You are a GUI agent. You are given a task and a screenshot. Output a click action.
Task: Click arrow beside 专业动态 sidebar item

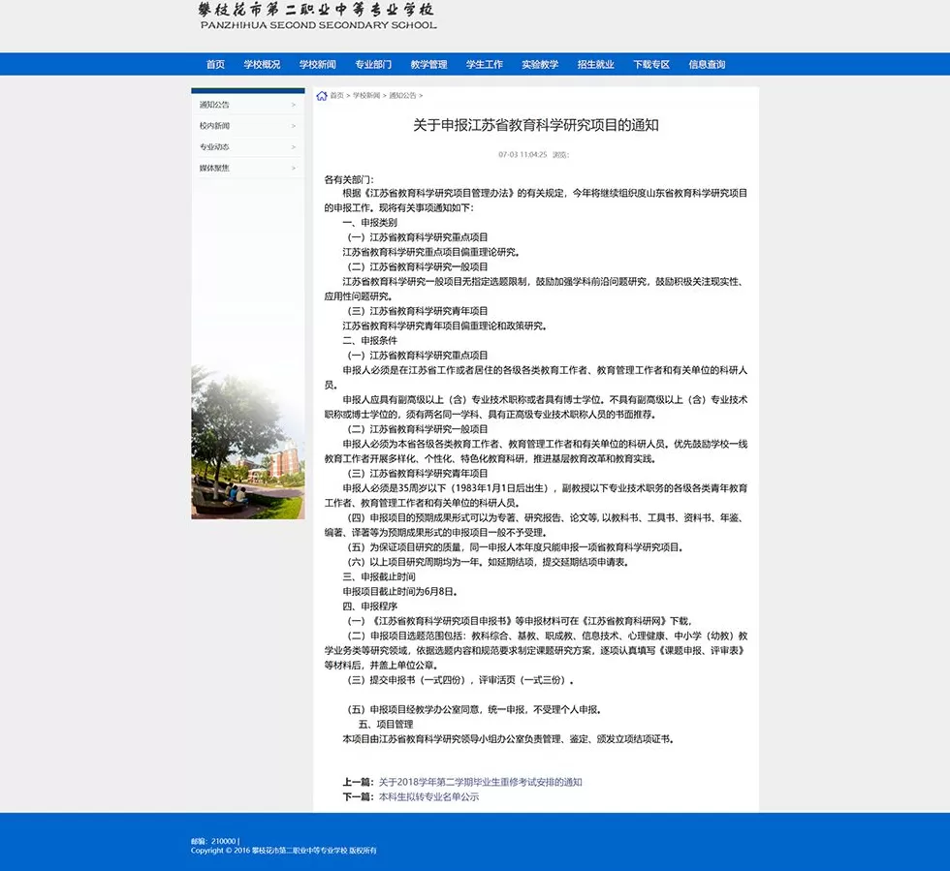294,147
